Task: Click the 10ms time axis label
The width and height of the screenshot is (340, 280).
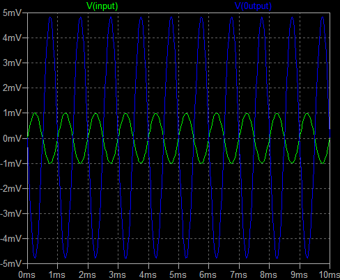Action: [x=330, y=275]
